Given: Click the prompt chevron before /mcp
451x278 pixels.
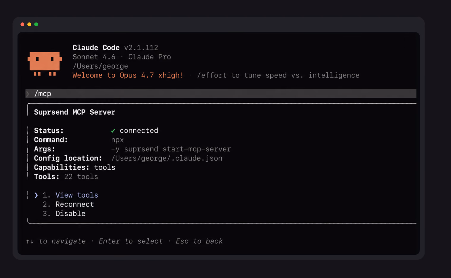Looking at the screenshot, I should pyautogui.click(x=28, y=94).
